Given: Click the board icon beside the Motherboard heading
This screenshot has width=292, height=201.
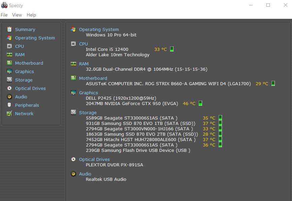Looking at the screenshot, I should (x=73, y=78).
